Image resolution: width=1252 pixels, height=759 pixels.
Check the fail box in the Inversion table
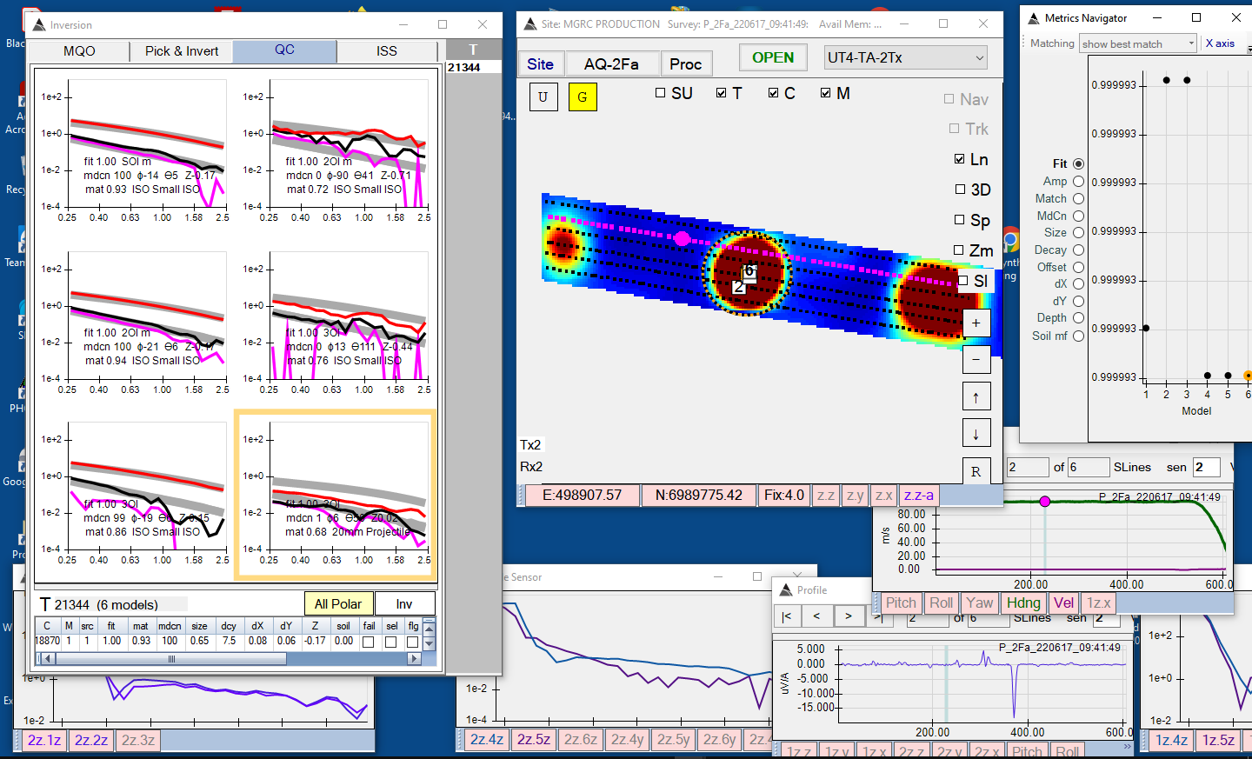tap(369, 642)
